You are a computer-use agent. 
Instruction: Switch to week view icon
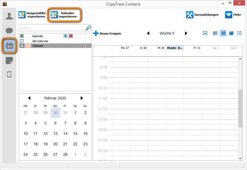click(x=223, y=33)
